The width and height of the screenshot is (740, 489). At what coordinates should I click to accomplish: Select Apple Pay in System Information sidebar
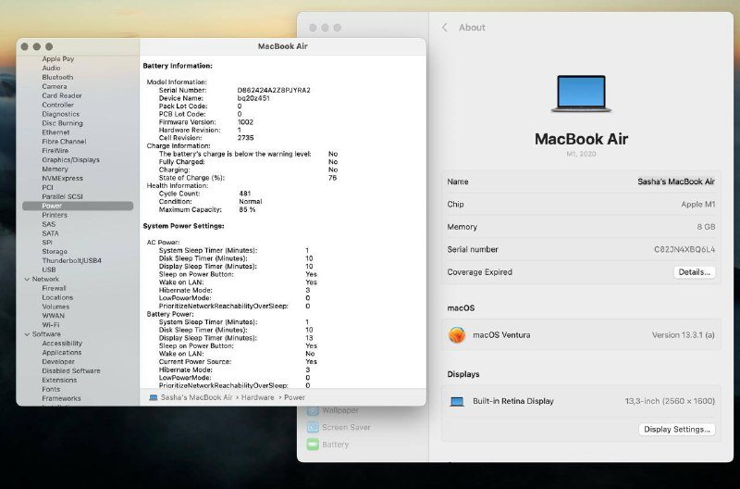58,59
